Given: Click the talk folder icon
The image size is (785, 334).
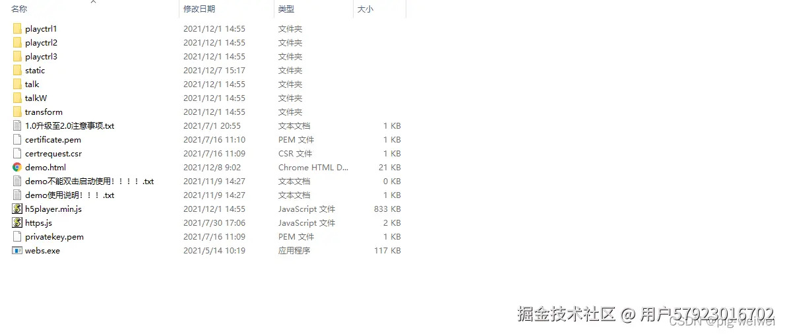Looking at the screenshot, I should (17, 84).
